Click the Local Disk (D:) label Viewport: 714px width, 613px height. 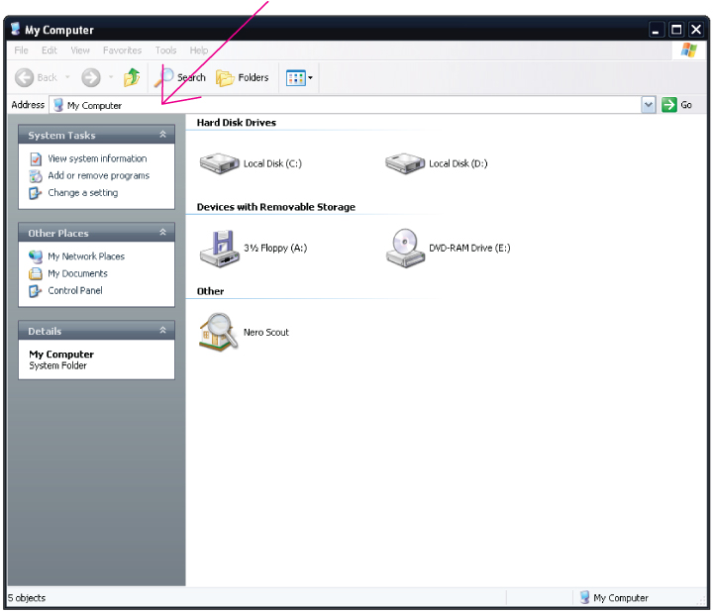coord(459,163)
